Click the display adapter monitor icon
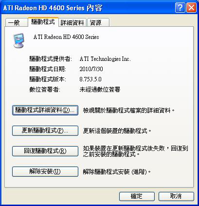Screen dimensions: 199x206 pyautogui.click(x=18, y=40)
